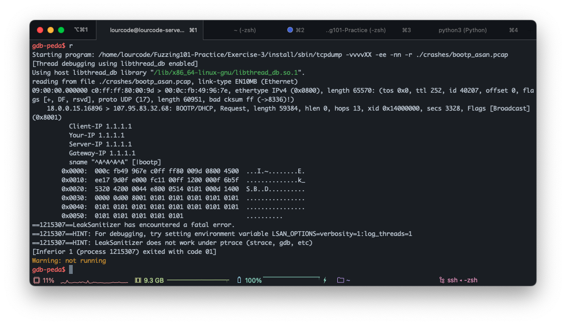Click the memory icon beside 9.3 GB

tap(138, 280)
